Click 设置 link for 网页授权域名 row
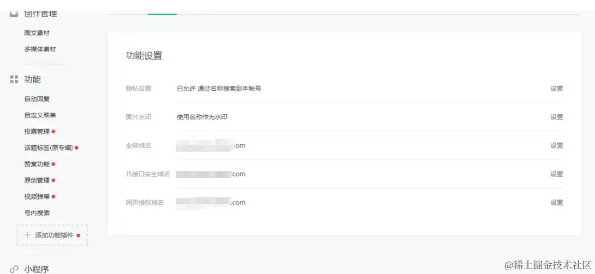The height and width of the screenshot is (274, 595). point(557,202)
